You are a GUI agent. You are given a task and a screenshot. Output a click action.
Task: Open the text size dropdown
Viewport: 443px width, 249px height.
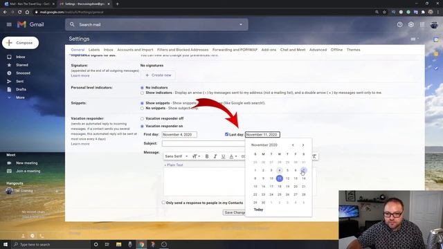[196, 156]
